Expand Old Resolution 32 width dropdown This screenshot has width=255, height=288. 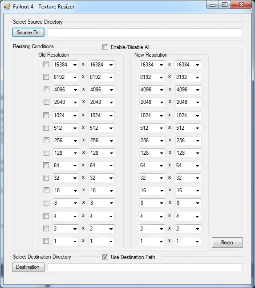click(65, 178)
